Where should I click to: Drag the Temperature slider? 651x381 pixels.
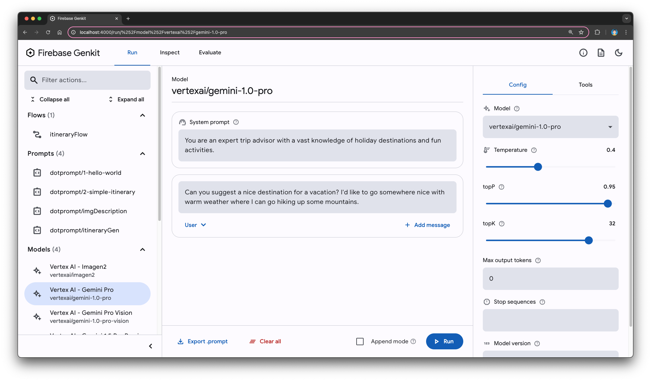(x=538, y=167)
